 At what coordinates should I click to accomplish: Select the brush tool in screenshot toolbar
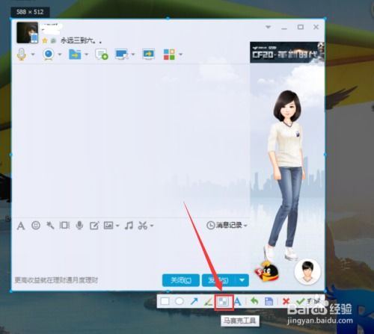208,301
